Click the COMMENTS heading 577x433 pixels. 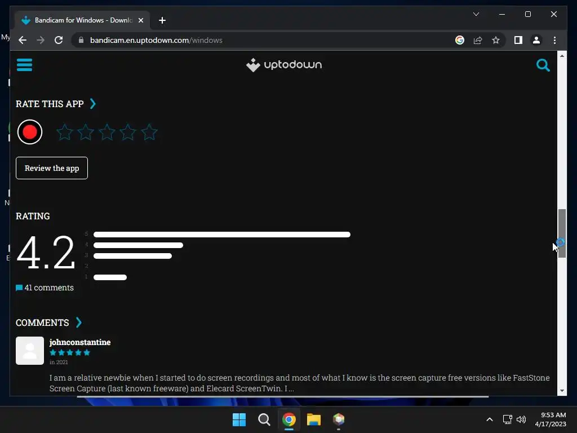click(42, 322)
